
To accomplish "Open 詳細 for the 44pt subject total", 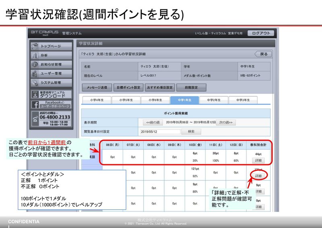I will 258,160.
